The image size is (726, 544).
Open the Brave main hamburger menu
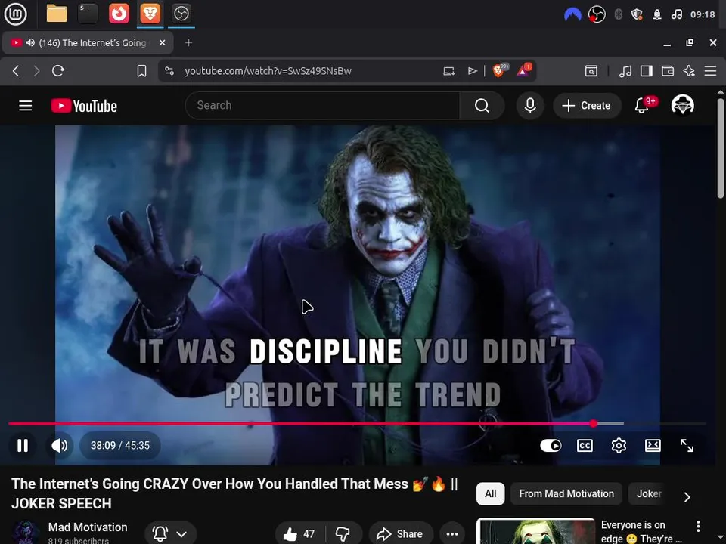[x=710, y=71]
